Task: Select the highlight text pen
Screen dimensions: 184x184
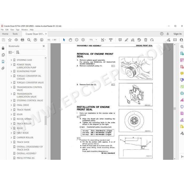Action: (126, 40)
